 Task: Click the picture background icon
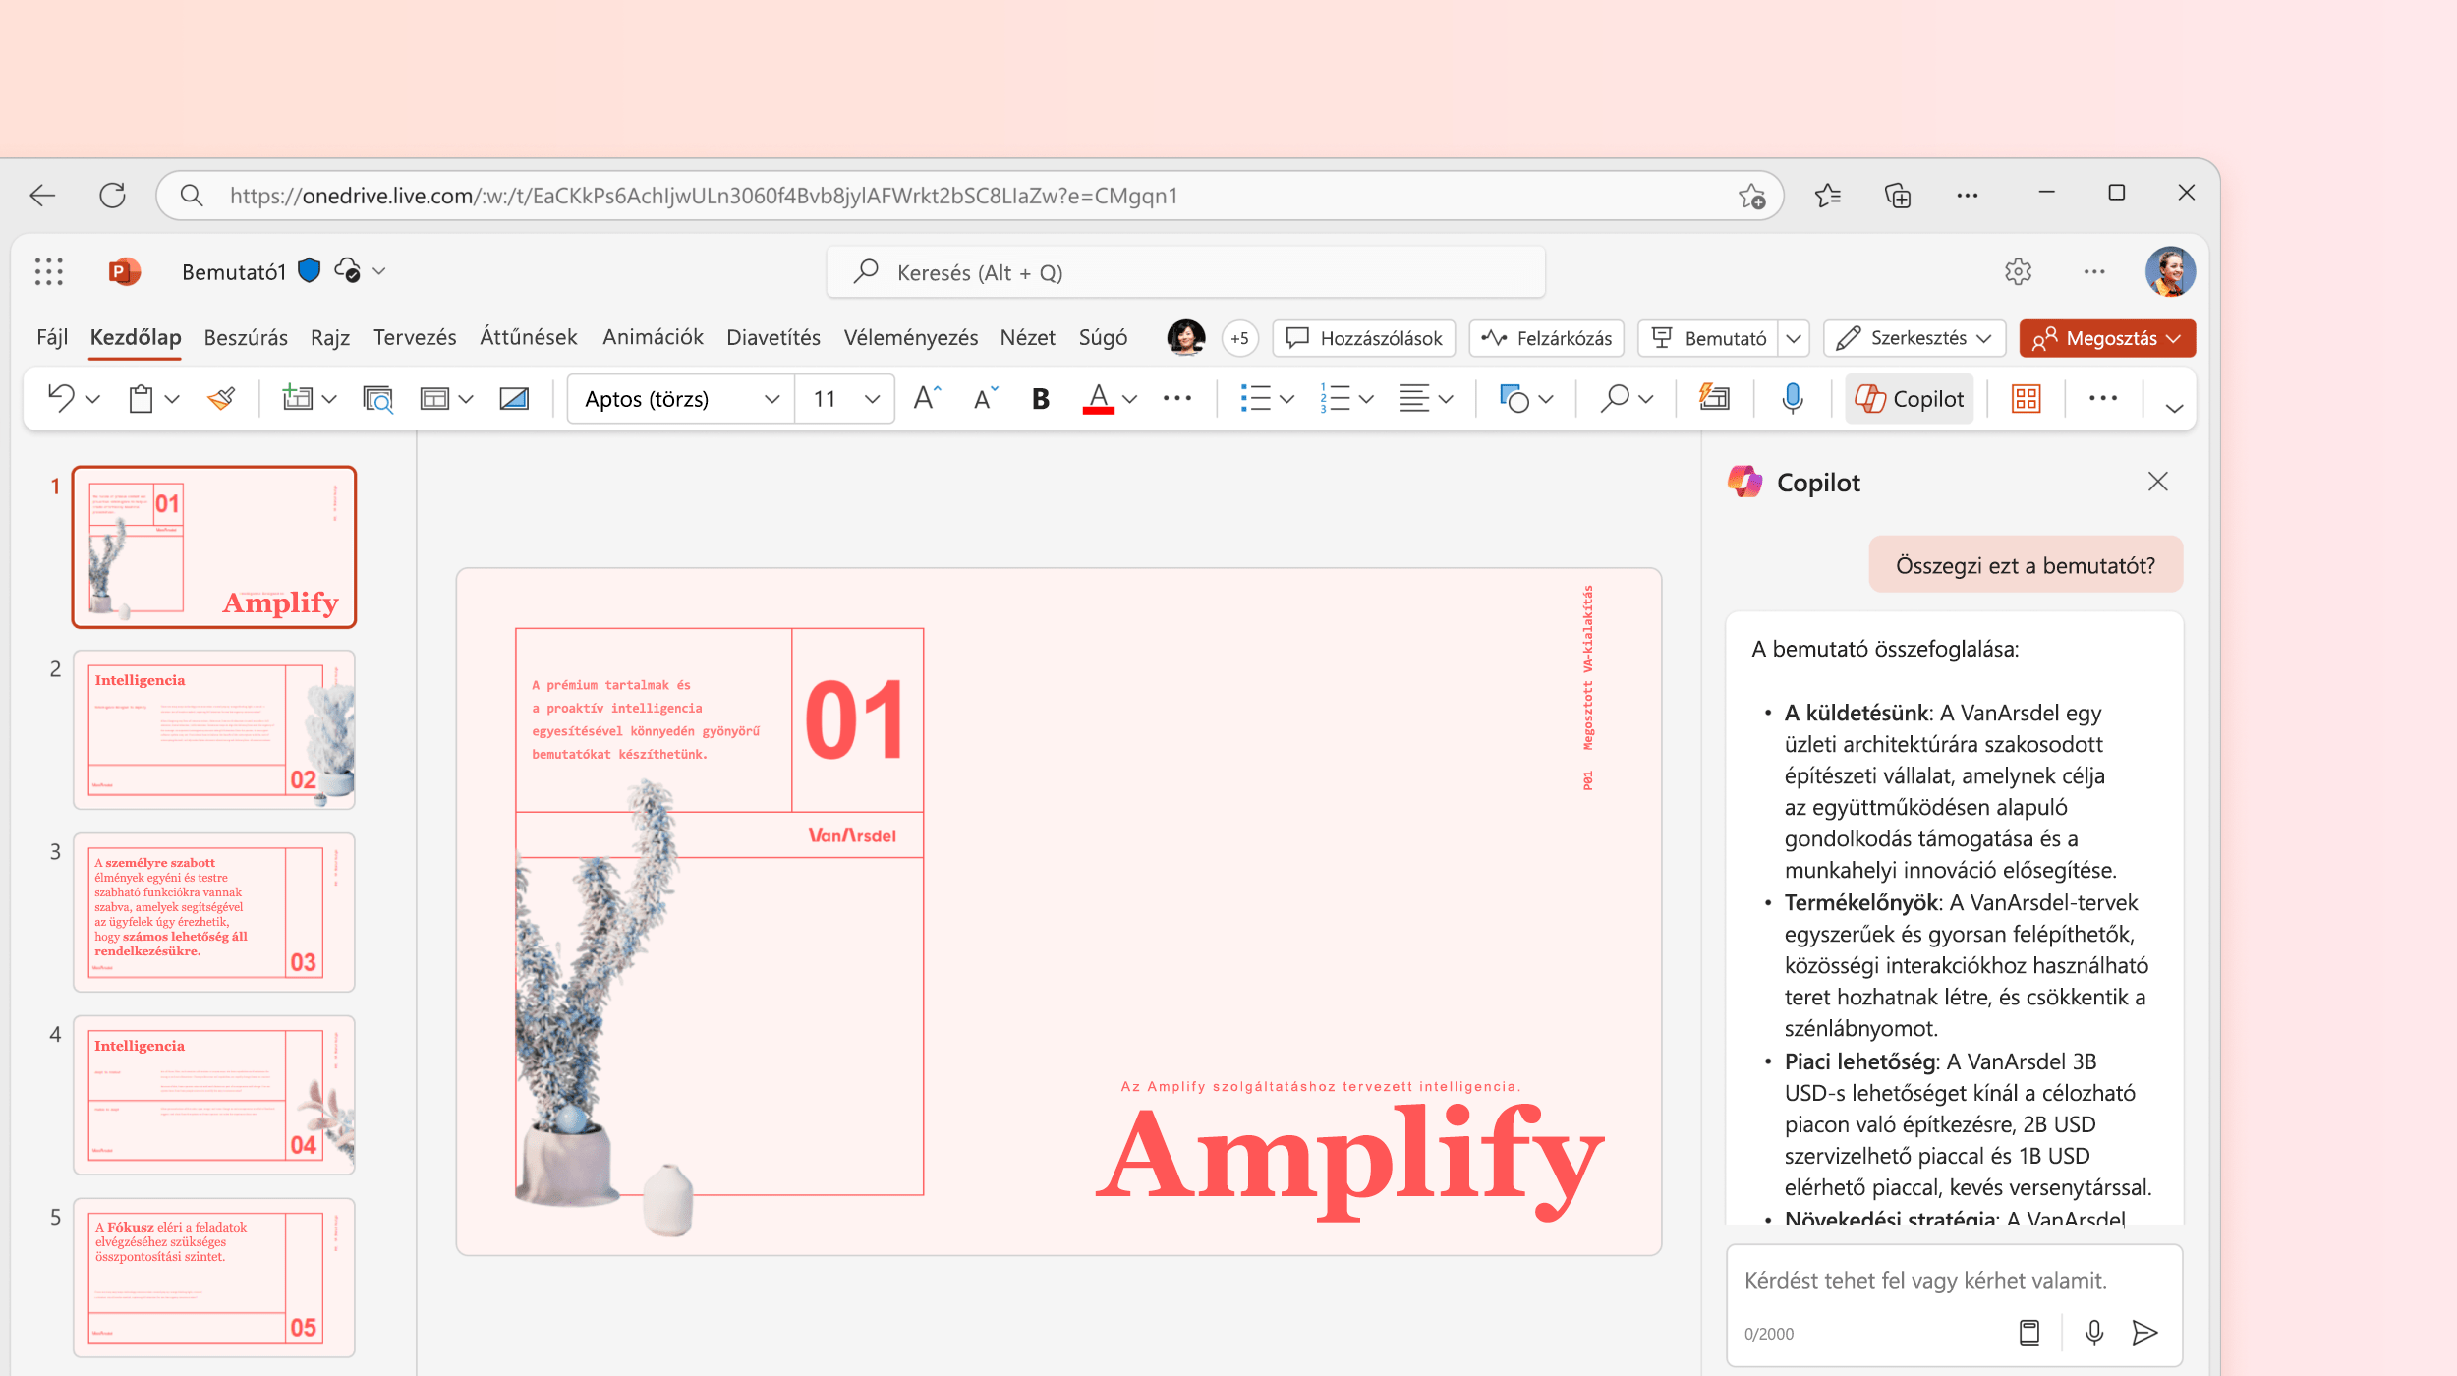pos(514,398)
